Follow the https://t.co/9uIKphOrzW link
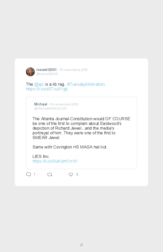Screen dimensions: 163x252 coord(55,161)
